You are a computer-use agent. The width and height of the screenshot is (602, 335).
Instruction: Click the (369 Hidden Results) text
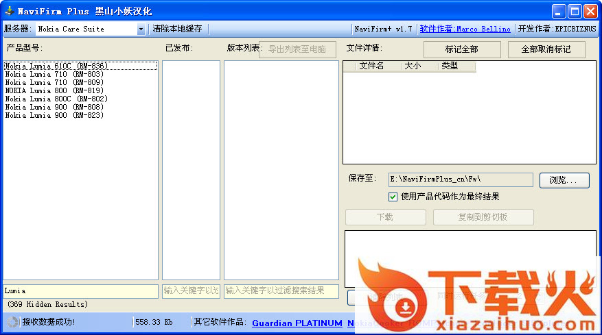pyautogui.click(x=47, y=304)
